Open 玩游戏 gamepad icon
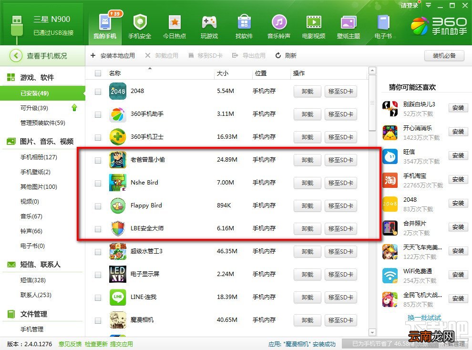Viewport: 472px width, 350px height. 209,22
